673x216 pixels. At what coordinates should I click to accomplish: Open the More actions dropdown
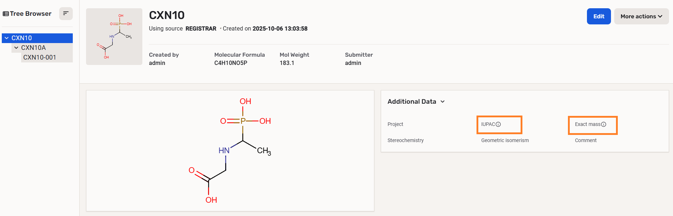click(641, 17)
